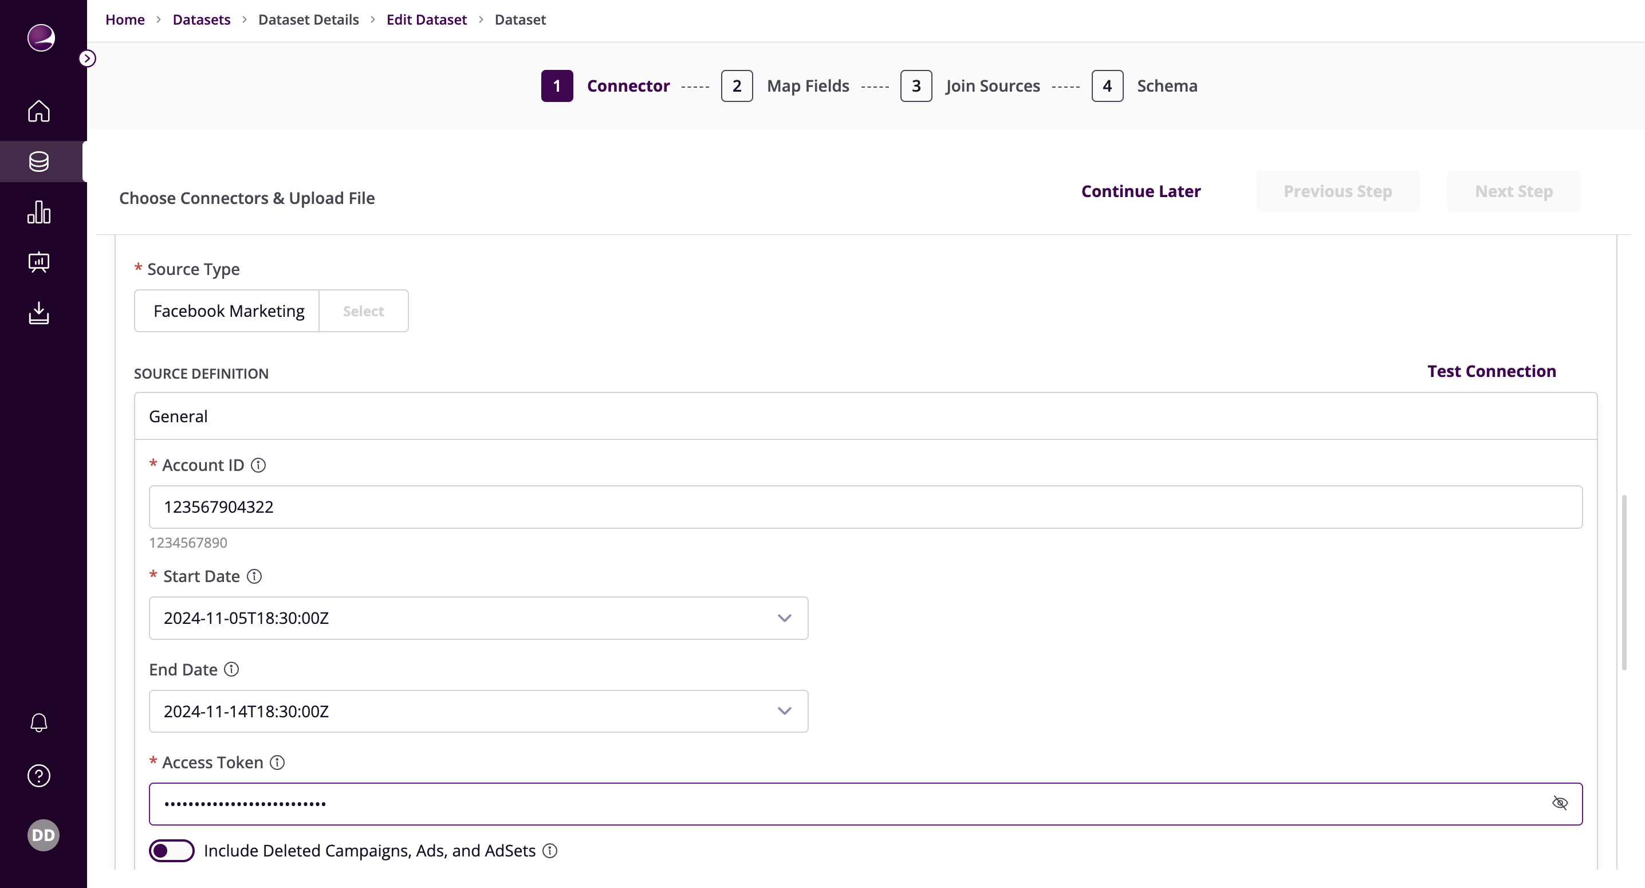Image resolution: width=1645 pixels, height=888 pixels.
Task: Open the Start Date dropdown
Action: [785, 618]
